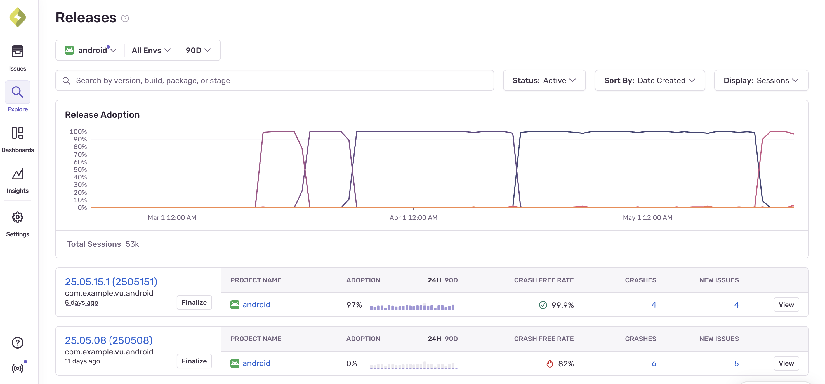Open the All Envs dropdown
Viewport: 825px width, 384px height.
point(151,51)
